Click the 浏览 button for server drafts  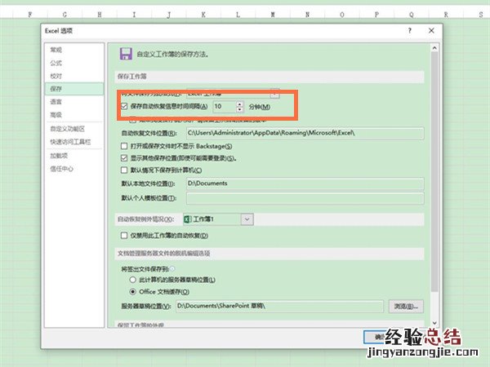tap(406, 306)
